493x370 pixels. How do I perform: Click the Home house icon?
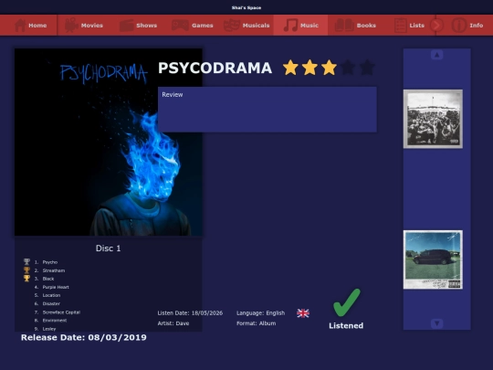pyautogui.click(x=20, y=26)
